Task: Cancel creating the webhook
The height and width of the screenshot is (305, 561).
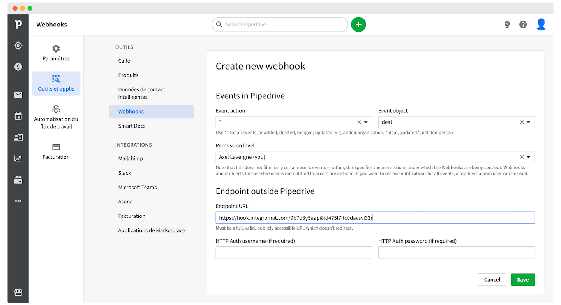Action: (492, 279)
